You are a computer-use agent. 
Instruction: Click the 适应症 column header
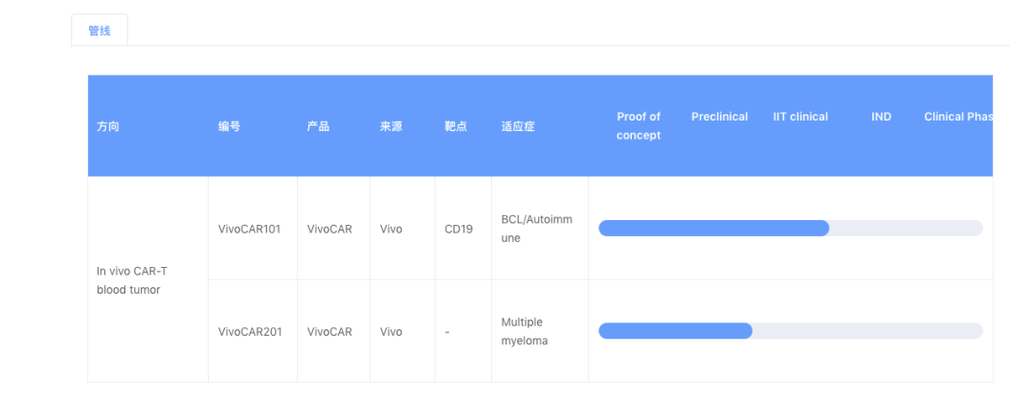(x=518, y=126)
